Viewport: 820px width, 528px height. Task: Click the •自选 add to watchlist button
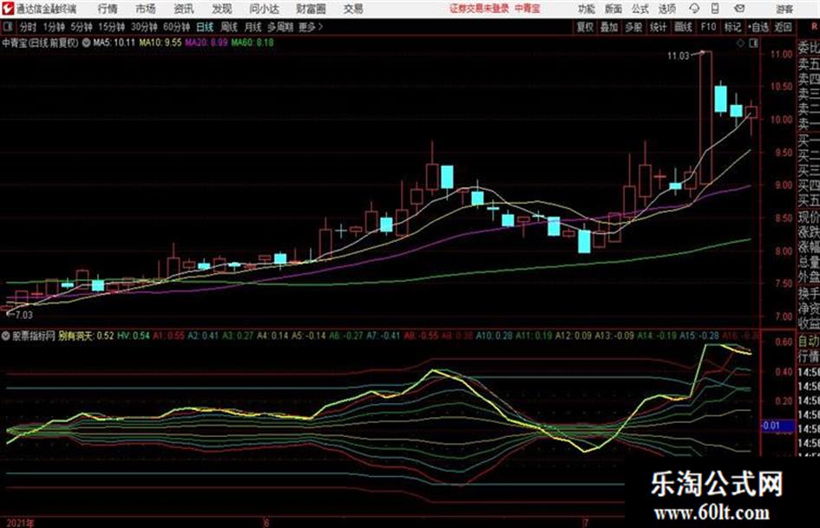[x=758, y=27]
